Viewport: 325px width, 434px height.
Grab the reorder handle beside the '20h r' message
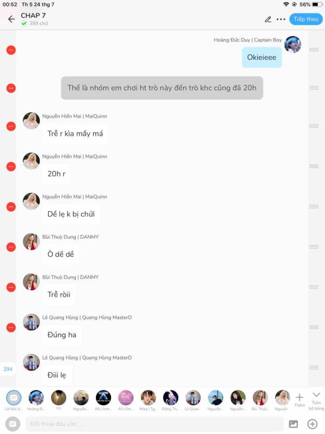point(314,166)
